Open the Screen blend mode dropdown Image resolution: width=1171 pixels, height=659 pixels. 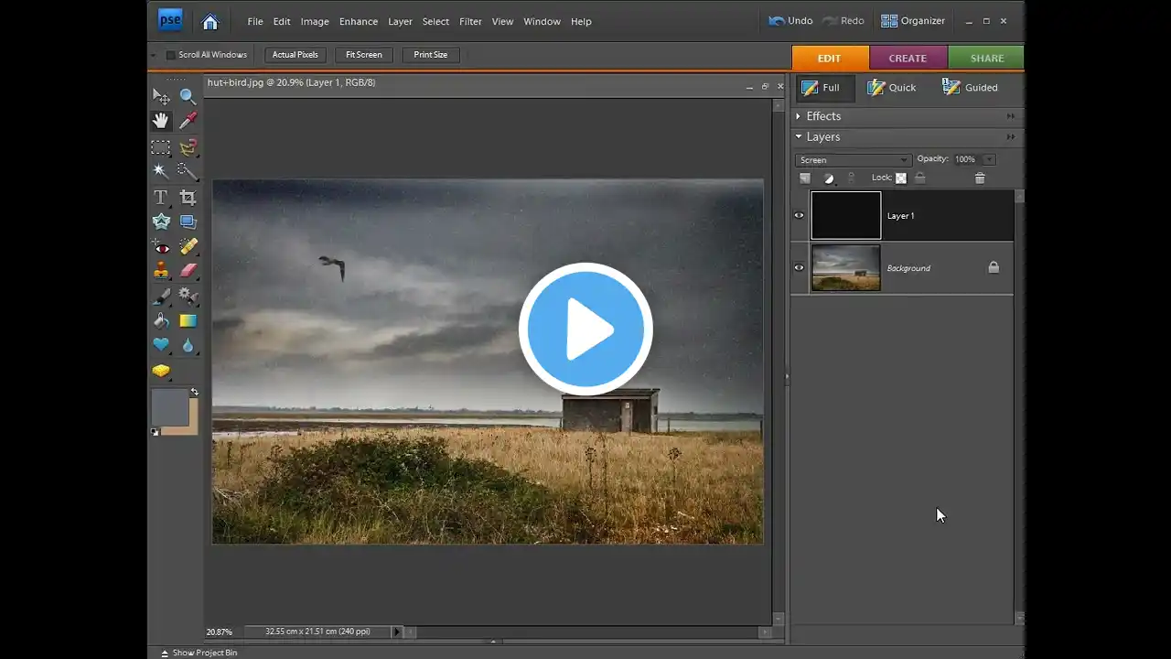853,160
